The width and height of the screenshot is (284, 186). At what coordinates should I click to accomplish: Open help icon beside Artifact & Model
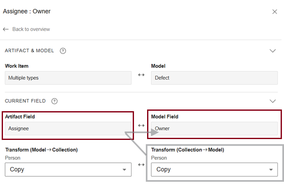point(63,51)
